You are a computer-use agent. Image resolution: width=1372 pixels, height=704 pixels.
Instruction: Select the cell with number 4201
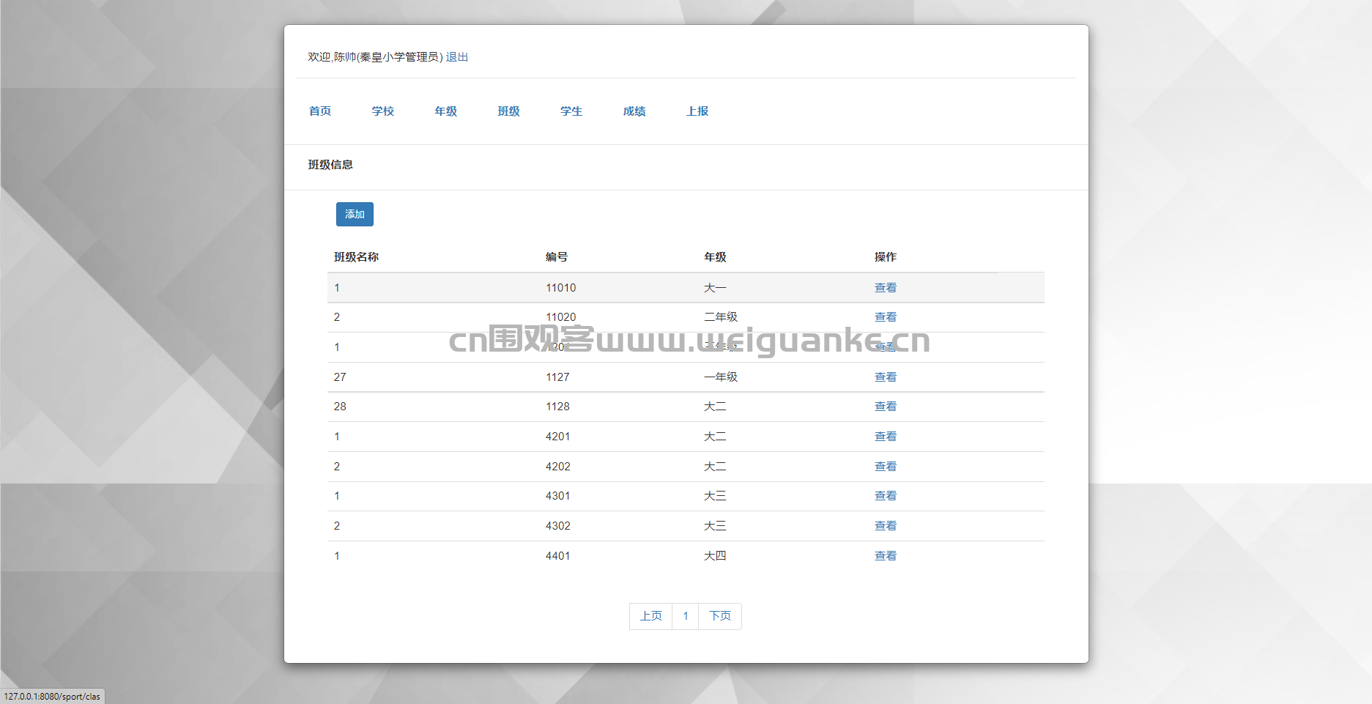click(x=557, y=437)
